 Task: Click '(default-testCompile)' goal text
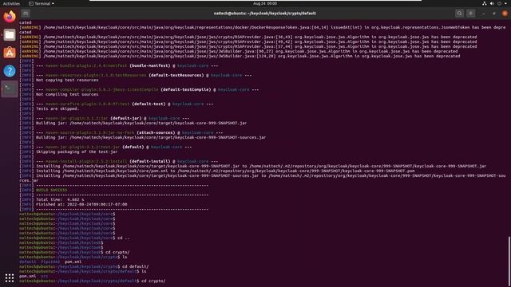[186, 89]
